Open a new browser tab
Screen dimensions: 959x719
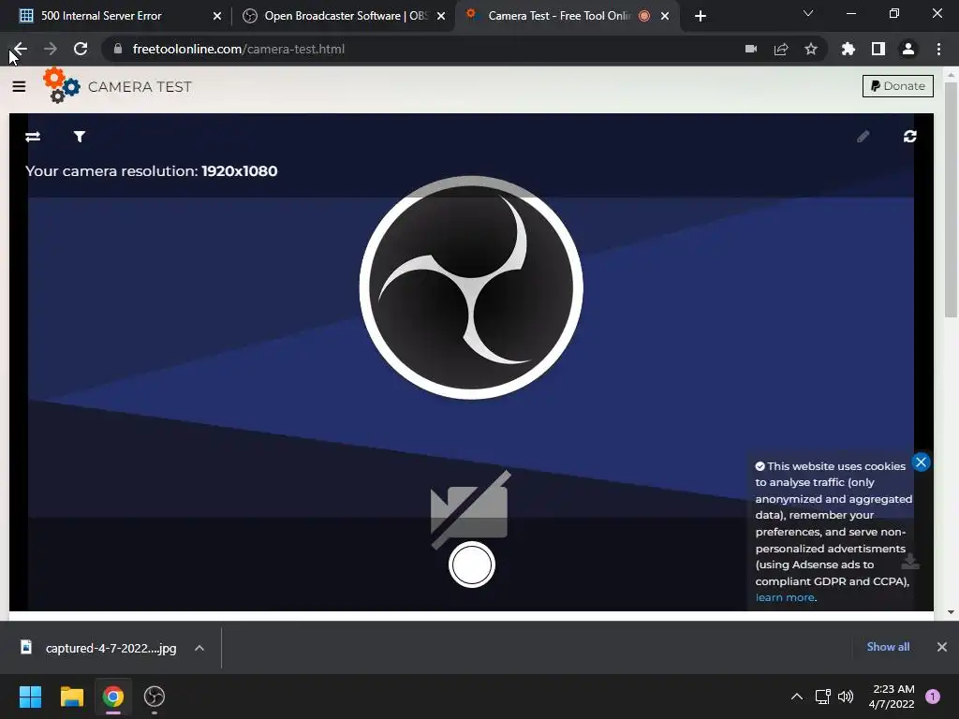701,16
